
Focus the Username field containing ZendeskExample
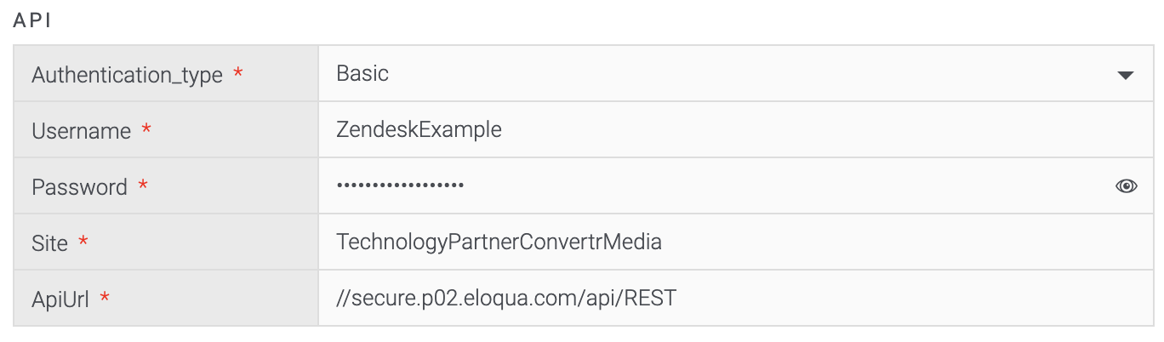pos(734,129)
